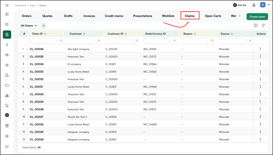Expand the All Claims dropdown

point(29,26)
